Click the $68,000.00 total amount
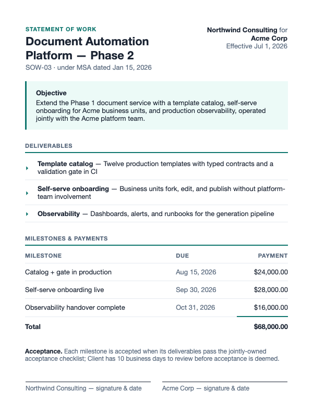The image size is (313, 404). (271, 327)
